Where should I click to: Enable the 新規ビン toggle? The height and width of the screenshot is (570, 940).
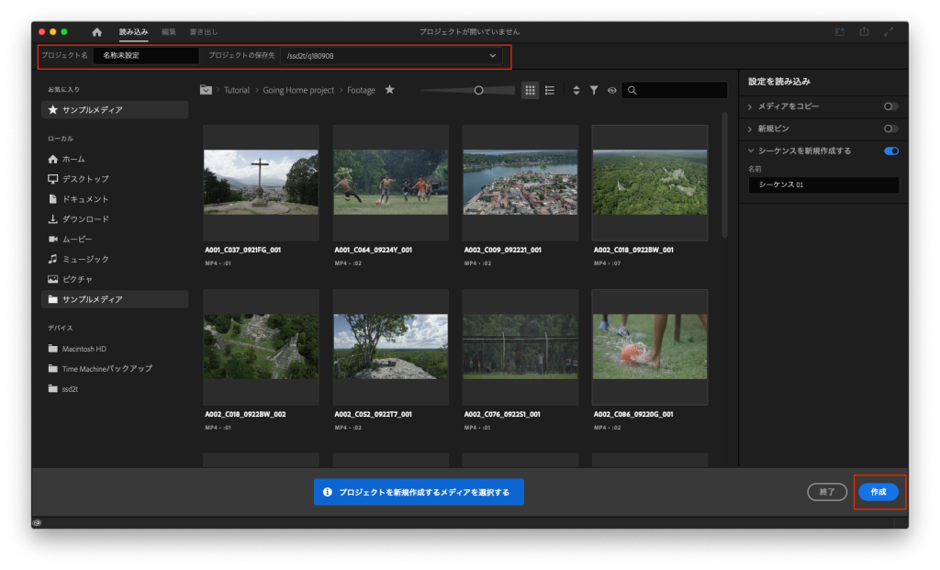890,129
